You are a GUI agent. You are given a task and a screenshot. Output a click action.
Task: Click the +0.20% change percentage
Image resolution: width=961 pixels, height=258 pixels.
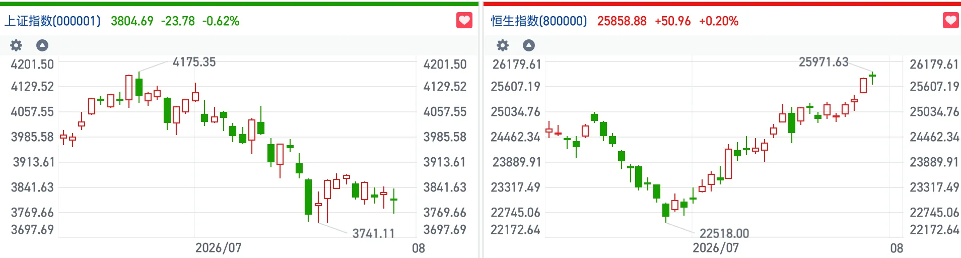coord(719,21)
